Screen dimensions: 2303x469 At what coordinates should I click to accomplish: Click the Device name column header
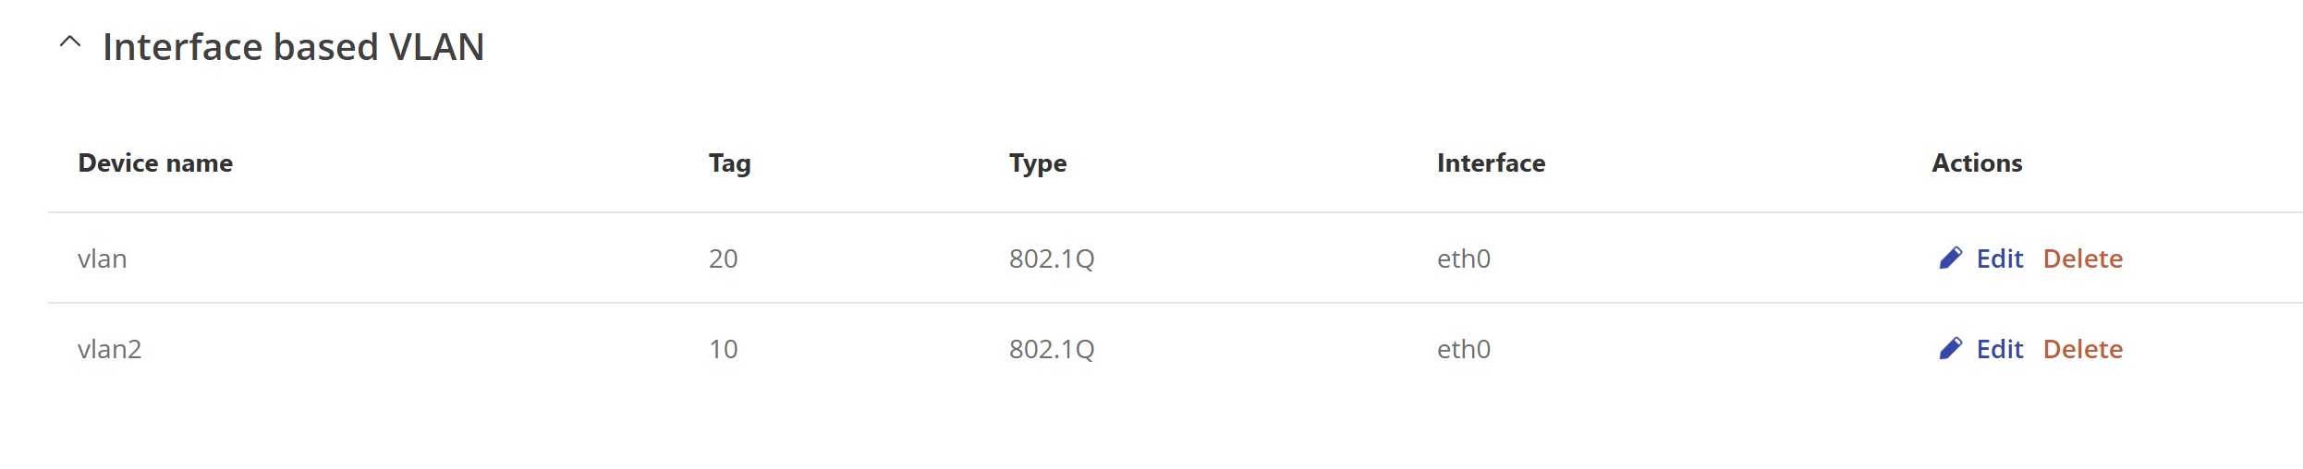155,163
